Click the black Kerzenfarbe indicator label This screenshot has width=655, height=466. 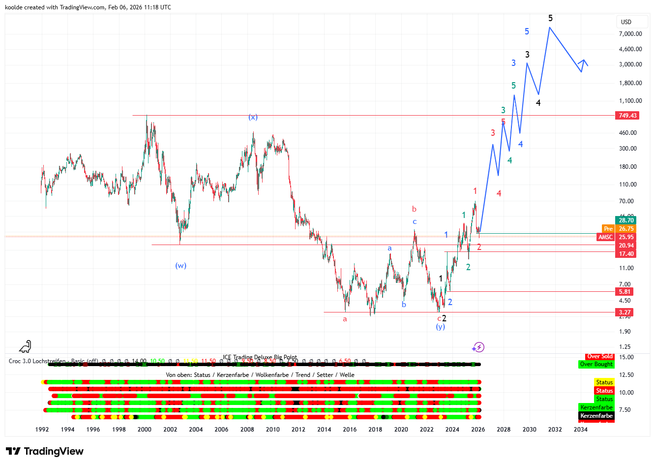(x=596, y=416)
